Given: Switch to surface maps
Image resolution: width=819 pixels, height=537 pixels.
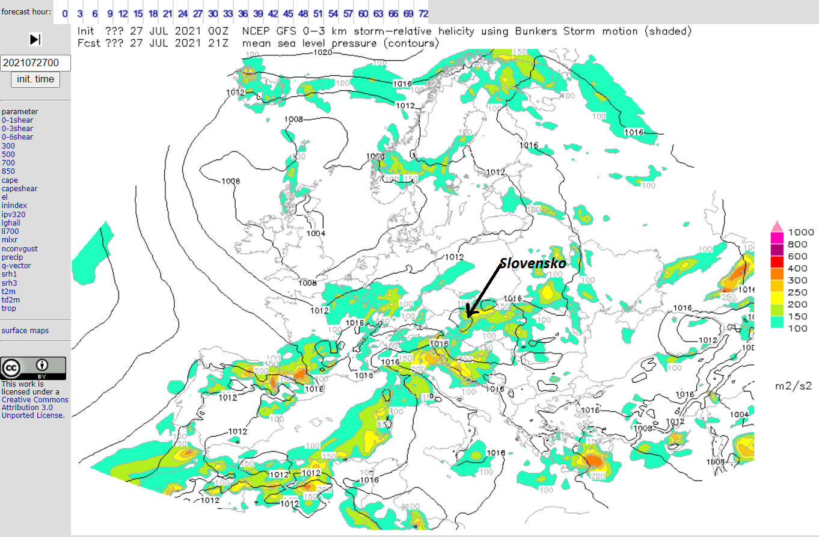Looking at the screenshot, I should point(25,331).
